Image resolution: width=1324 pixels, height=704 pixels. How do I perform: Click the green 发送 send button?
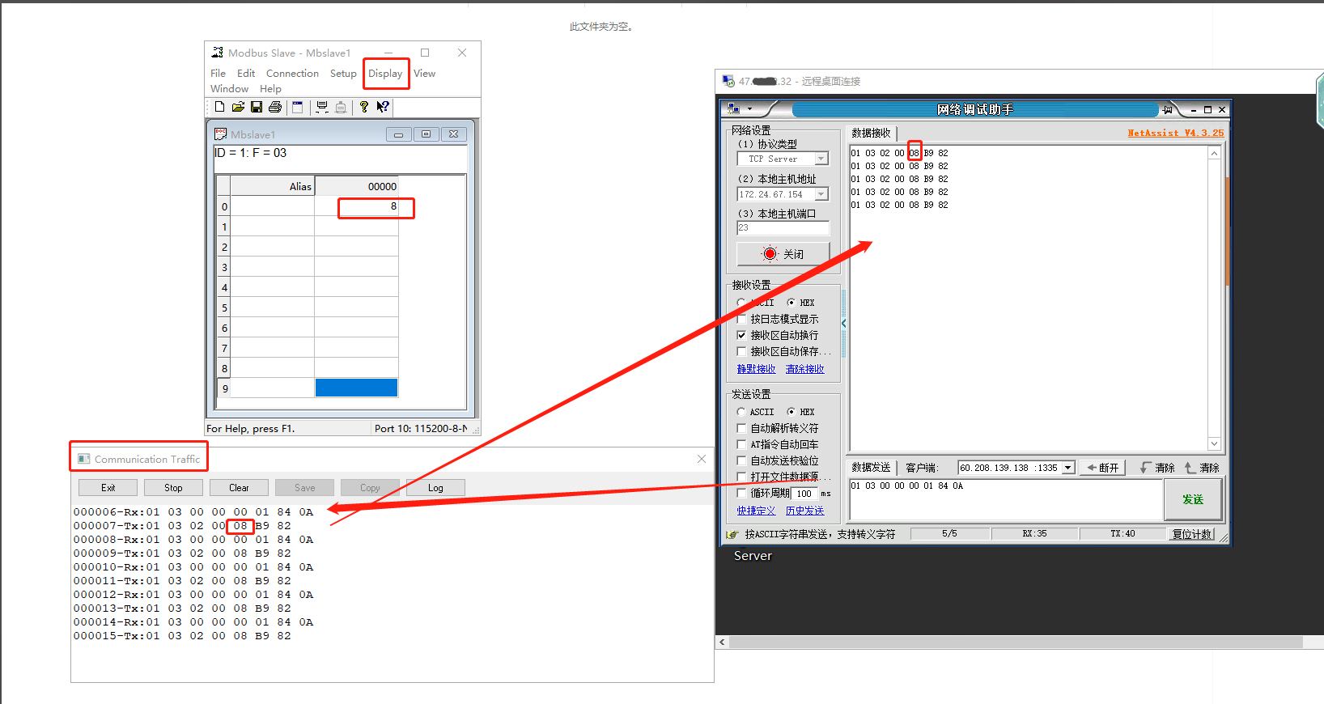(x=1193, y=499)
